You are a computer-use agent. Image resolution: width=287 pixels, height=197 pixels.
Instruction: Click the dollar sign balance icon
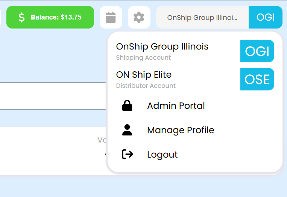coord(22,17)
